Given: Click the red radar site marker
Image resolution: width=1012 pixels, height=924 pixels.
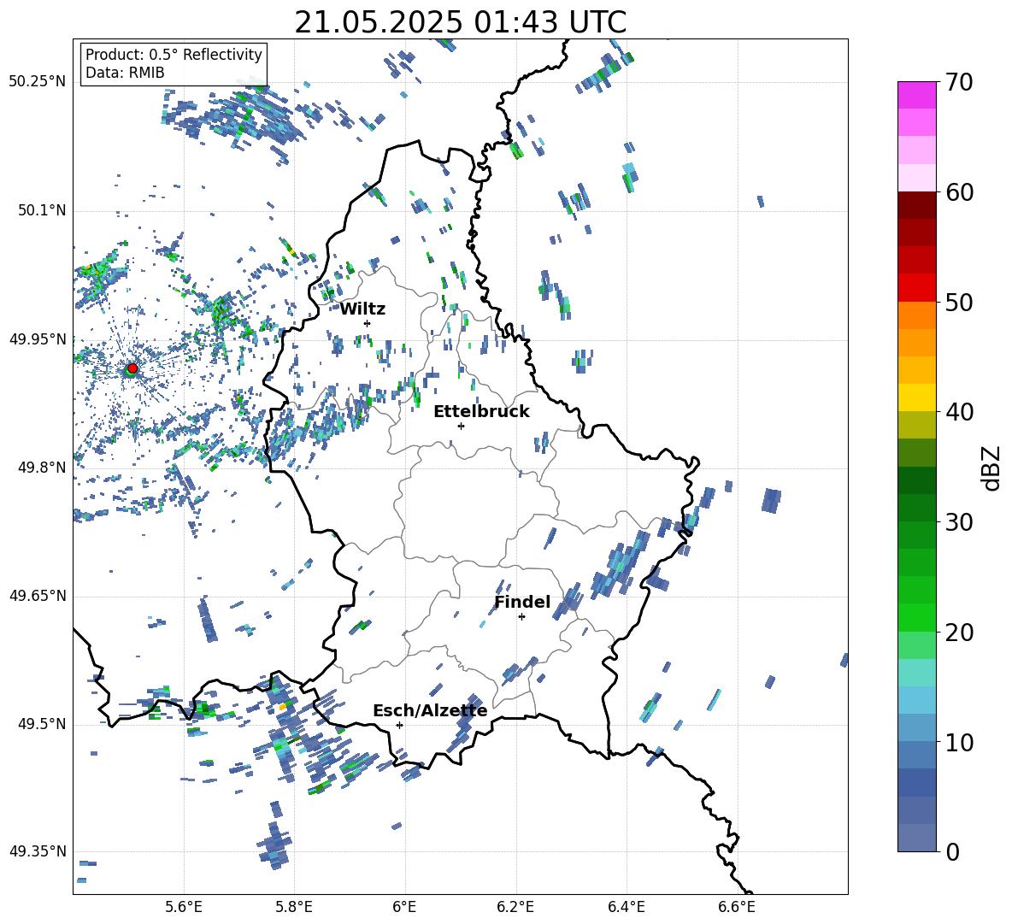Looking at the screenshot, I should 132,368.
